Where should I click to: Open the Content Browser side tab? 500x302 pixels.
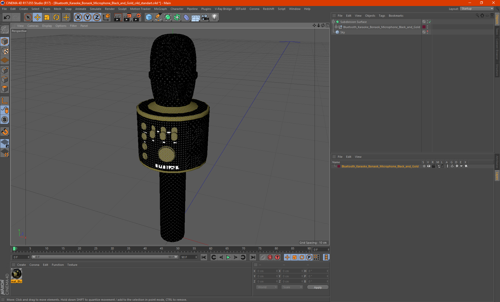tap(497, 49)
